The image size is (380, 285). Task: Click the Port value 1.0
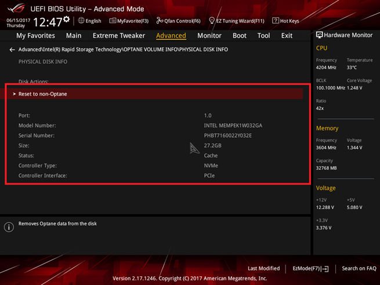tap(208, 116)
